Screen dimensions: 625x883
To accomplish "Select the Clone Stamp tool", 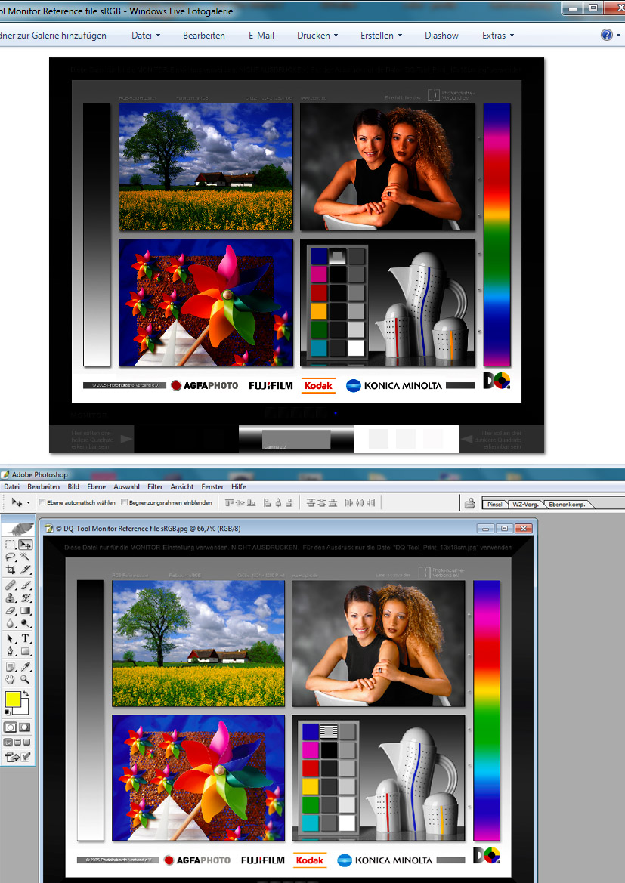I will 10,598.
